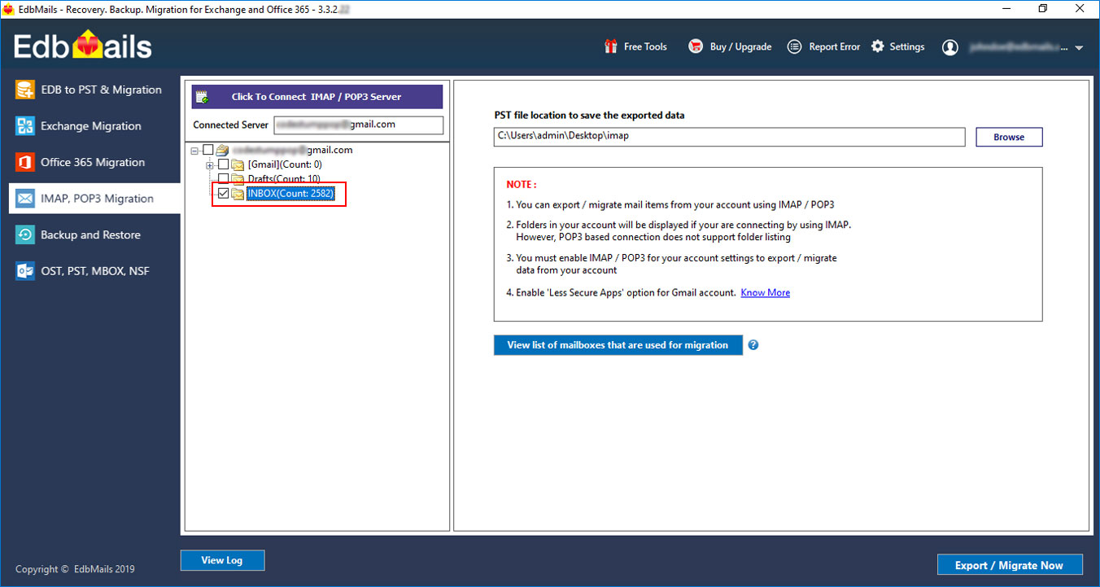The image size is (1100, 587).
Task: Go to Office 365 Migration section
Action: pos(94,162)
